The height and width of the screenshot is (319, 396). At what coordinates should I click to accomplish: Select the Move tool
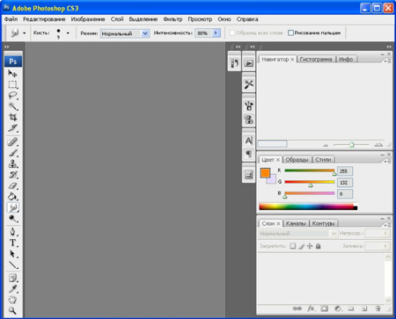point(12,73)
